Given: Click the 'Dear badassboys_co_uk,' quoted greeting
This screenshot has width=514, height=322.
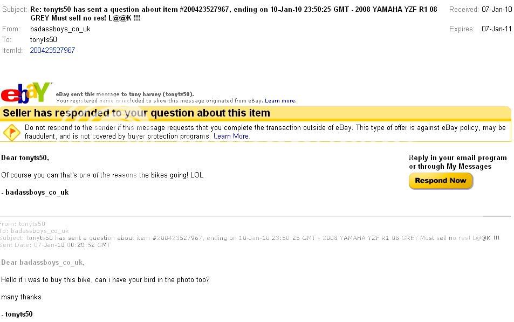Looking at the screenshot, I should pyautogui.click(x=43, y=263).
